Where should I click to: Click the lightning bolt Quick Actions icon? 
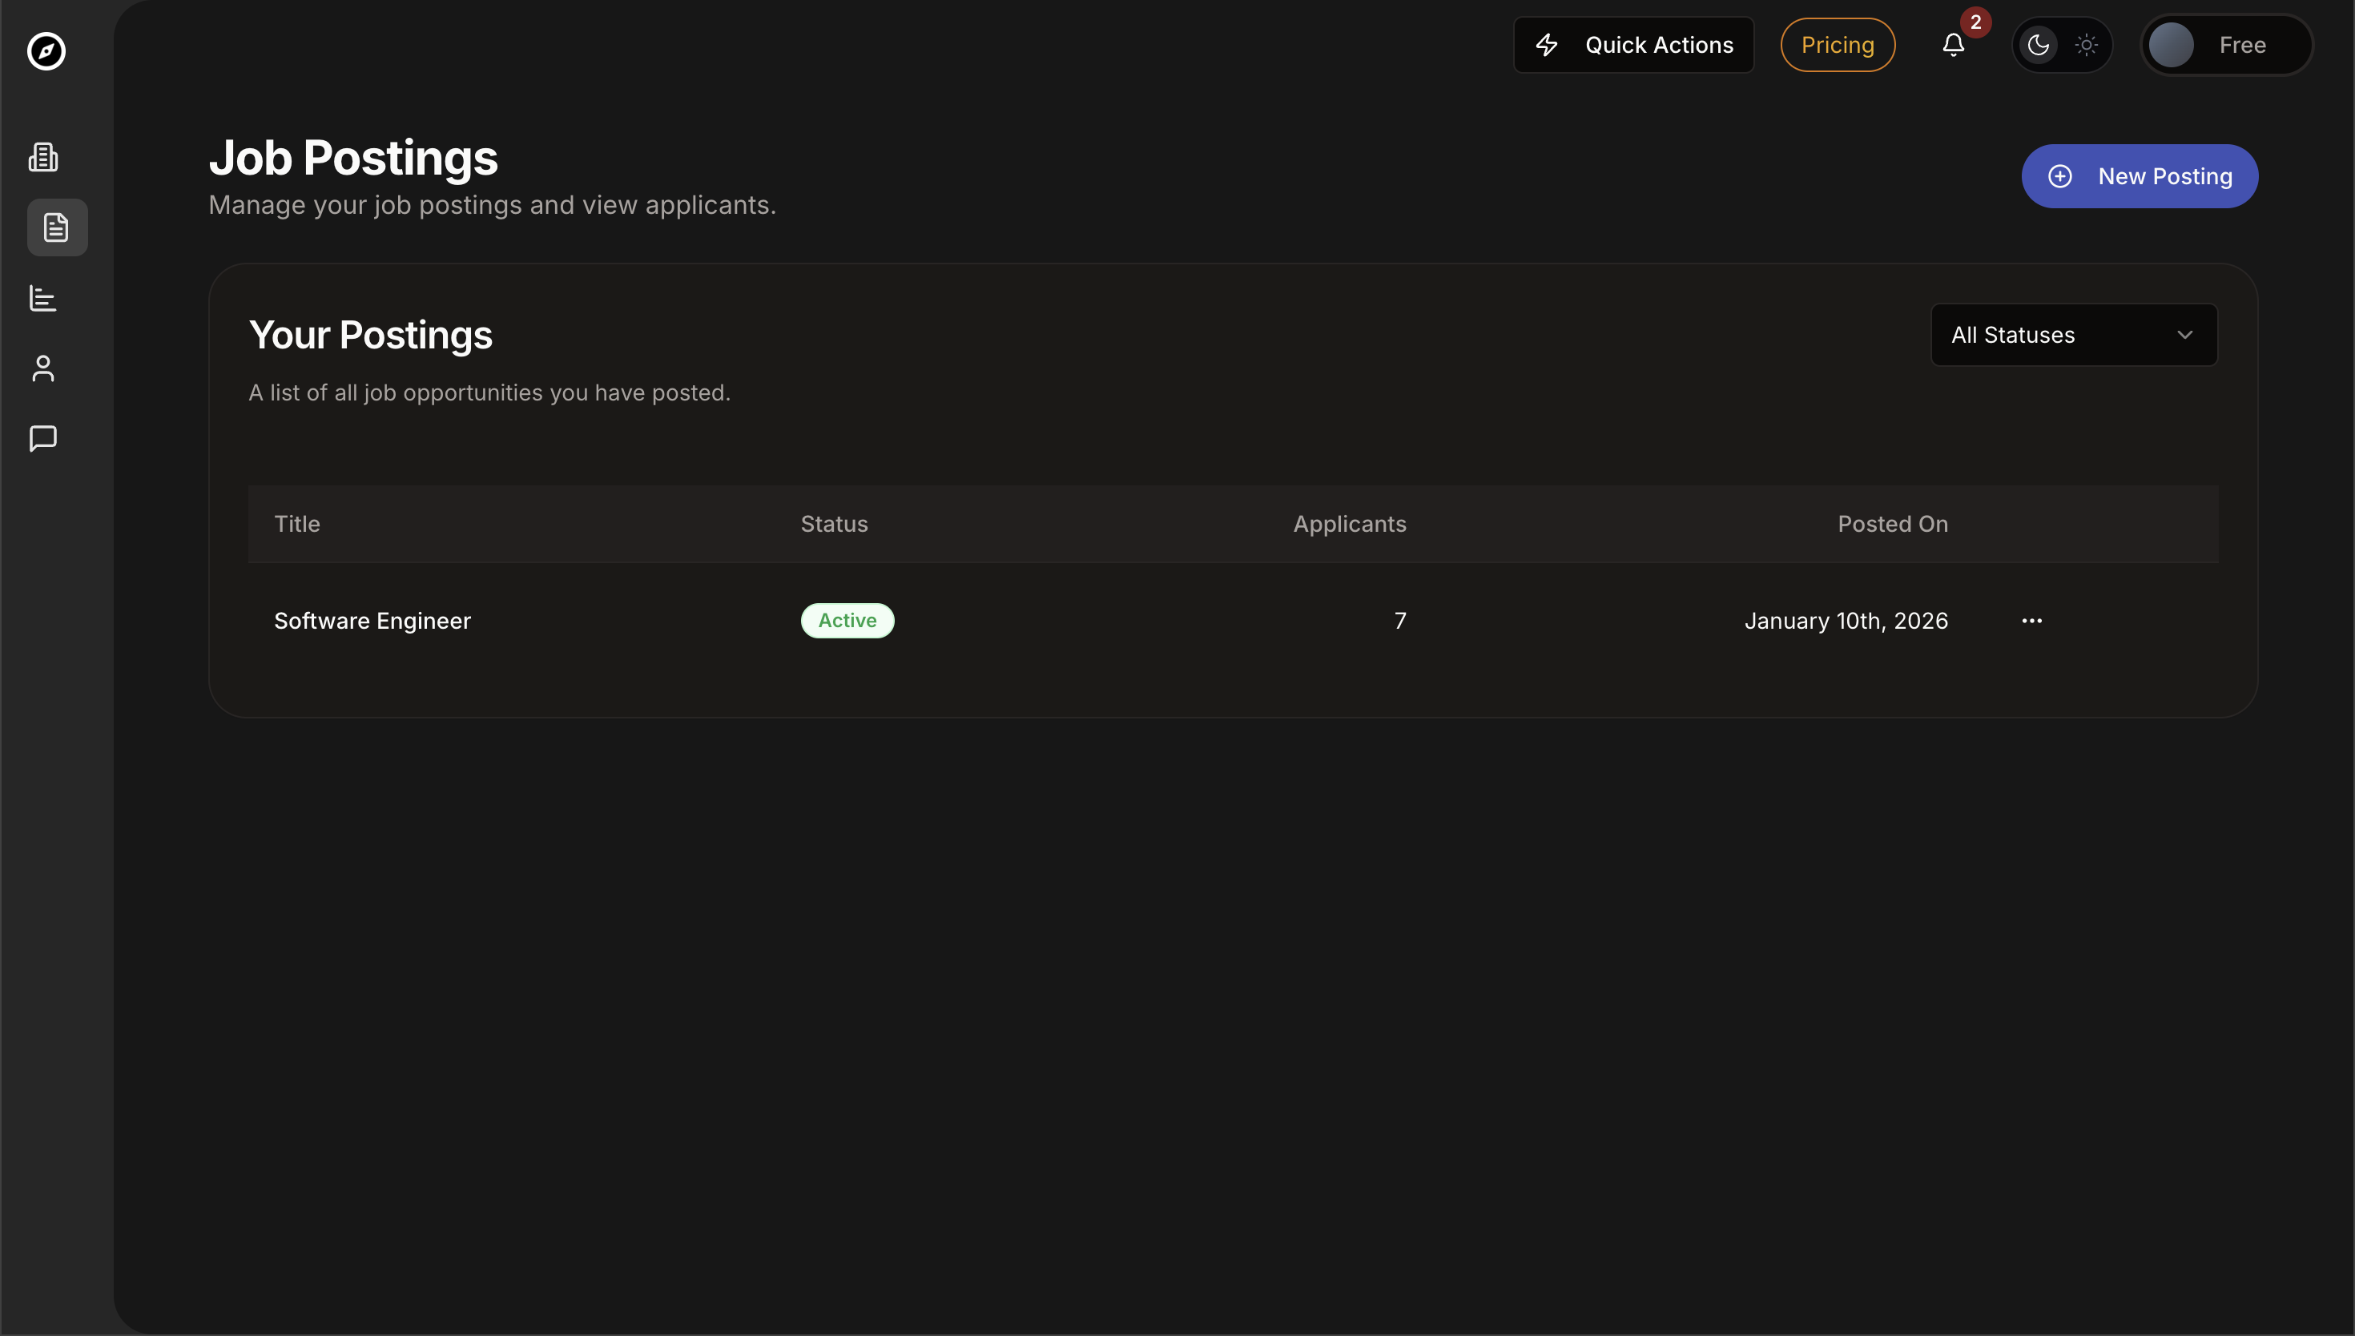[x=1547, y=45]
